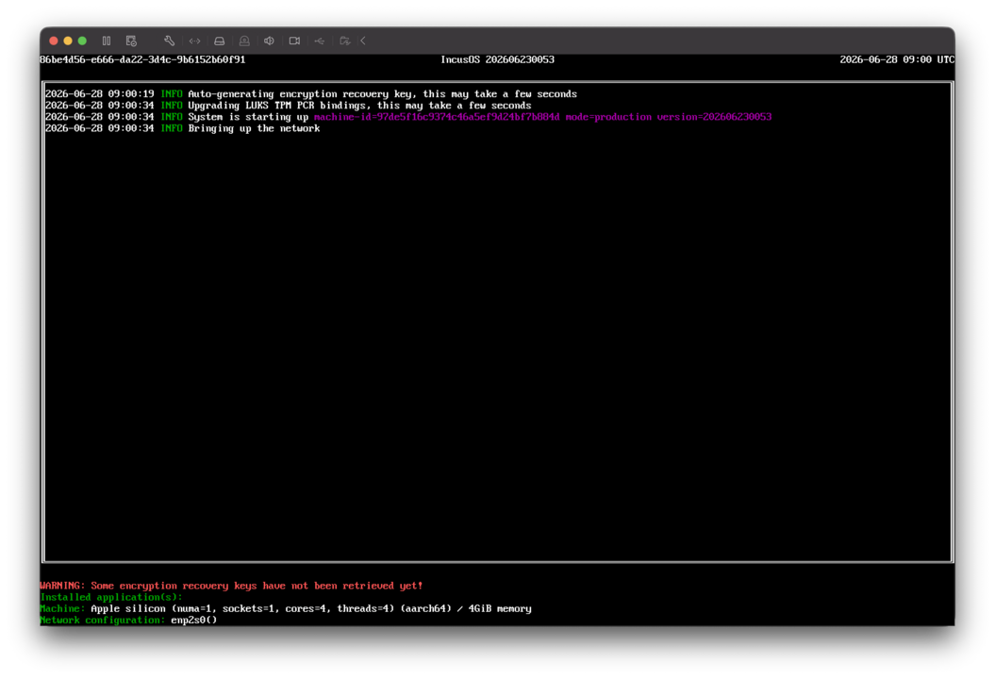Click the 'version=202606230053' text in the log
995x679 pixels.
coord(714,117)
